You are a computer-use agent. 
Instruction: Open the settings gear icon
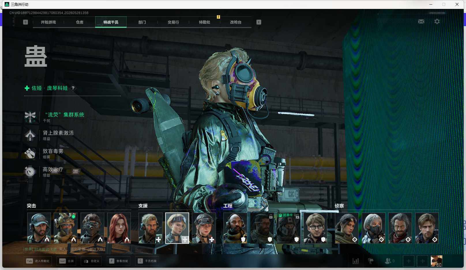[x=437, y=22]
